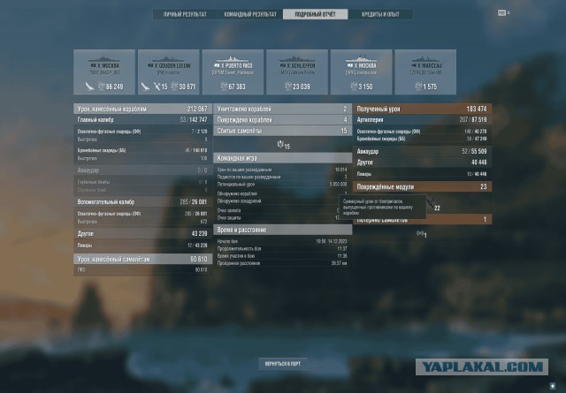566x393 pixels.
Task: Click the Сбитые самолёты header row
Action: tap(283, 131)
